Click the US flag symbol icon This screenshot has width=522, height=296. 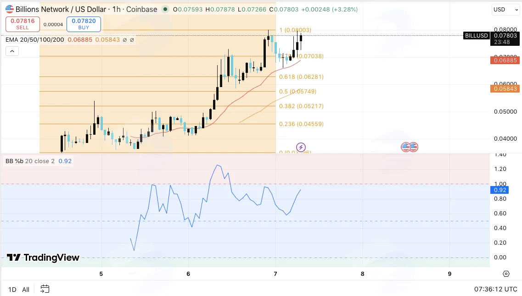pos(10,9)
